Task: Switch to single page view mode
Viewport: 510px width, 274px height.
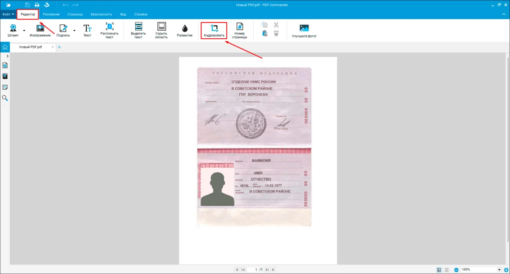Action: pos(439,270)
